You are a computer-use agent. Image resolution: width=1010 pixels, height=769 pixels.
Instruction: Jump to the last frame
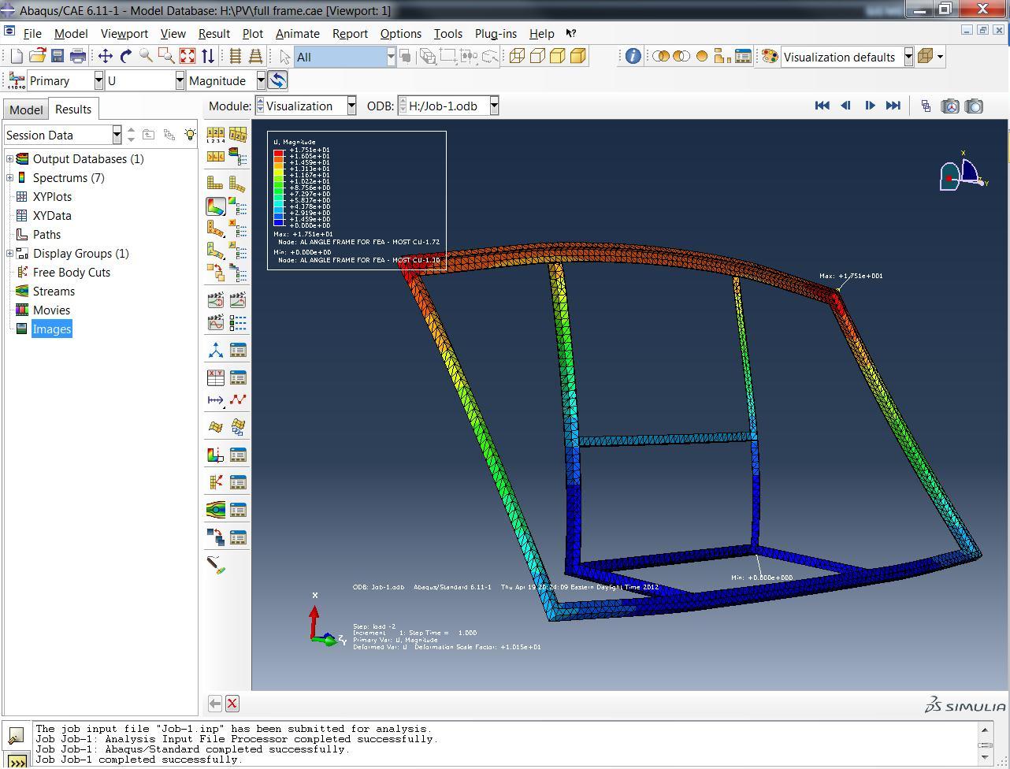[893, 106]
